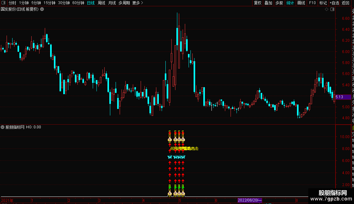Open the 复权 adjustment option

point(258,3)
